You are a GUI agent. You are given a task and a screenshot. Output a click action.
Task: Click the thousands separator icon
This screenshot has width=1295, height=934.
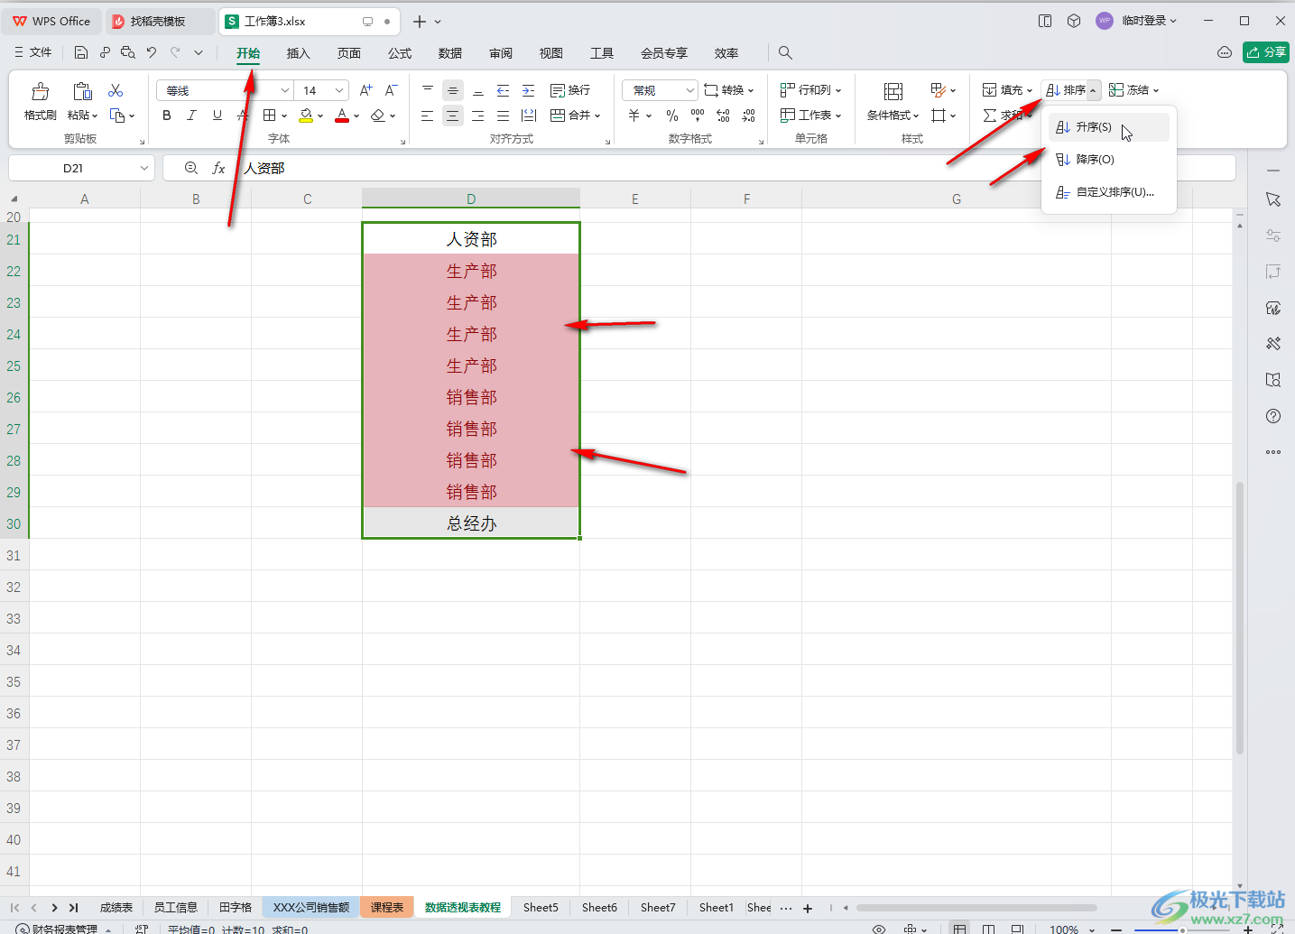click(x=697, y=116)
